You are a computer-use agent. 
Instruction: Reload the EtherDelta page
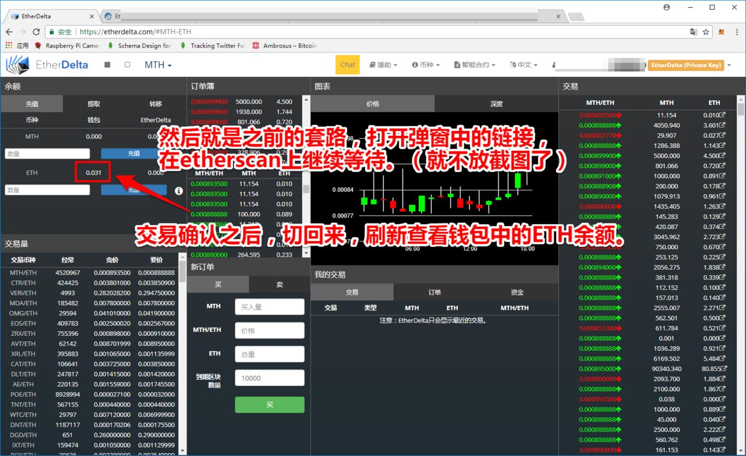click(36, 32)
